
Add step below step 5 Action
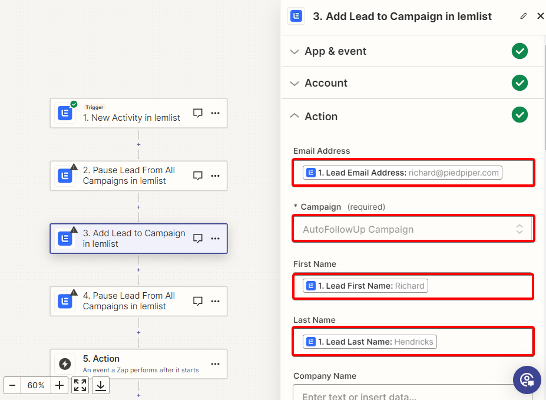[x=138, y=395]
